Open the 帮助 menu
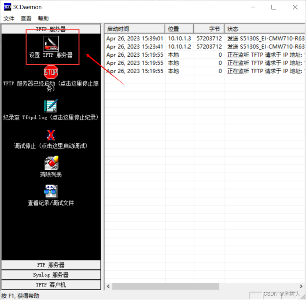 pos(43,18)
